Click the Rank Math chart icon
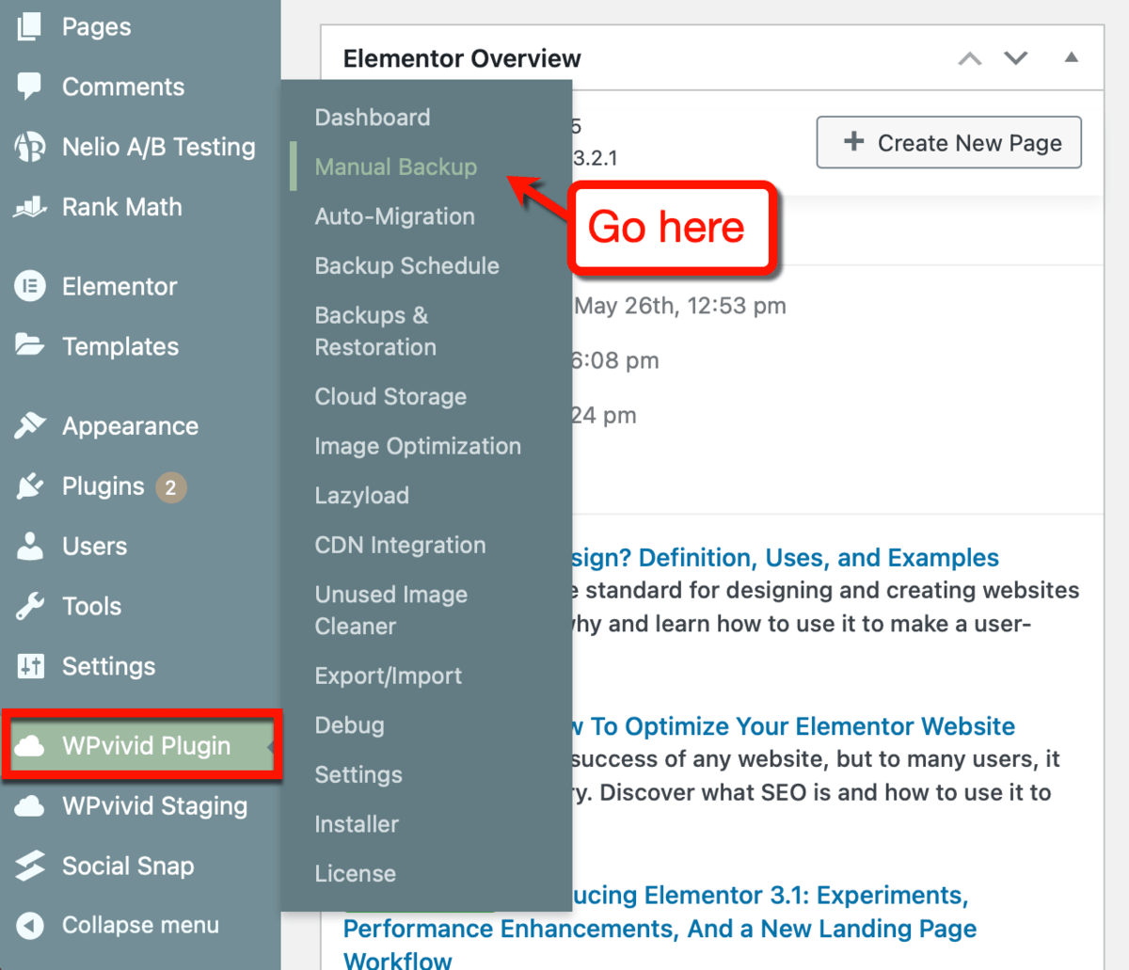1129x970 pixels. (29, 207)
